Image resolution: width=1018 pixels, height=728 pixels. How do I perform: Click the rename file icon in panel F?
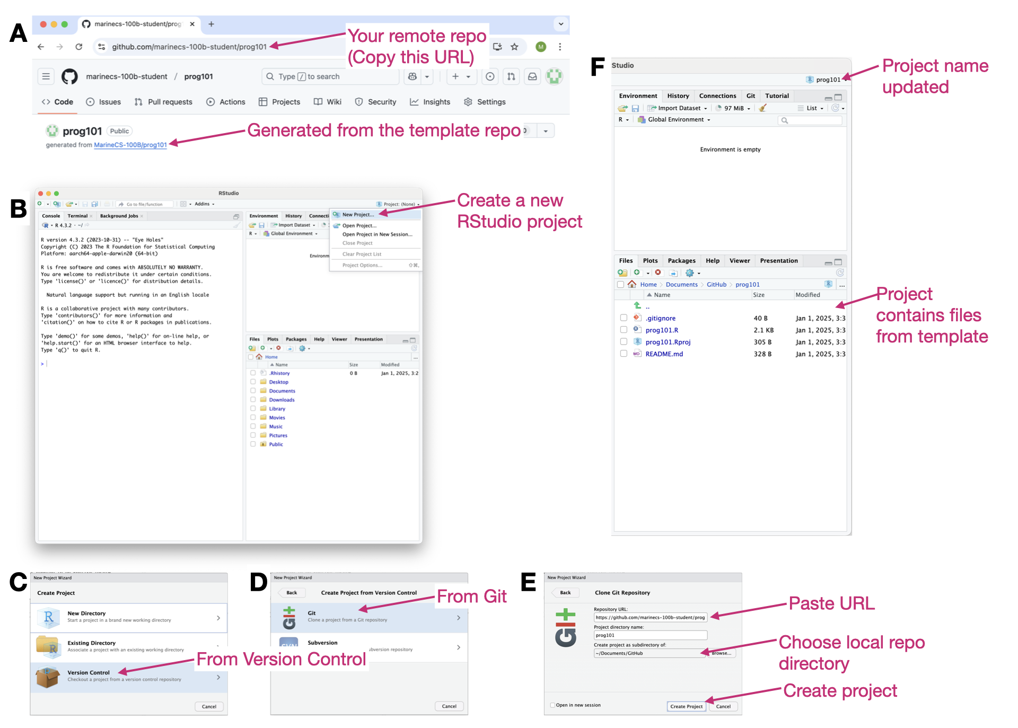click(x=673, y=273)
